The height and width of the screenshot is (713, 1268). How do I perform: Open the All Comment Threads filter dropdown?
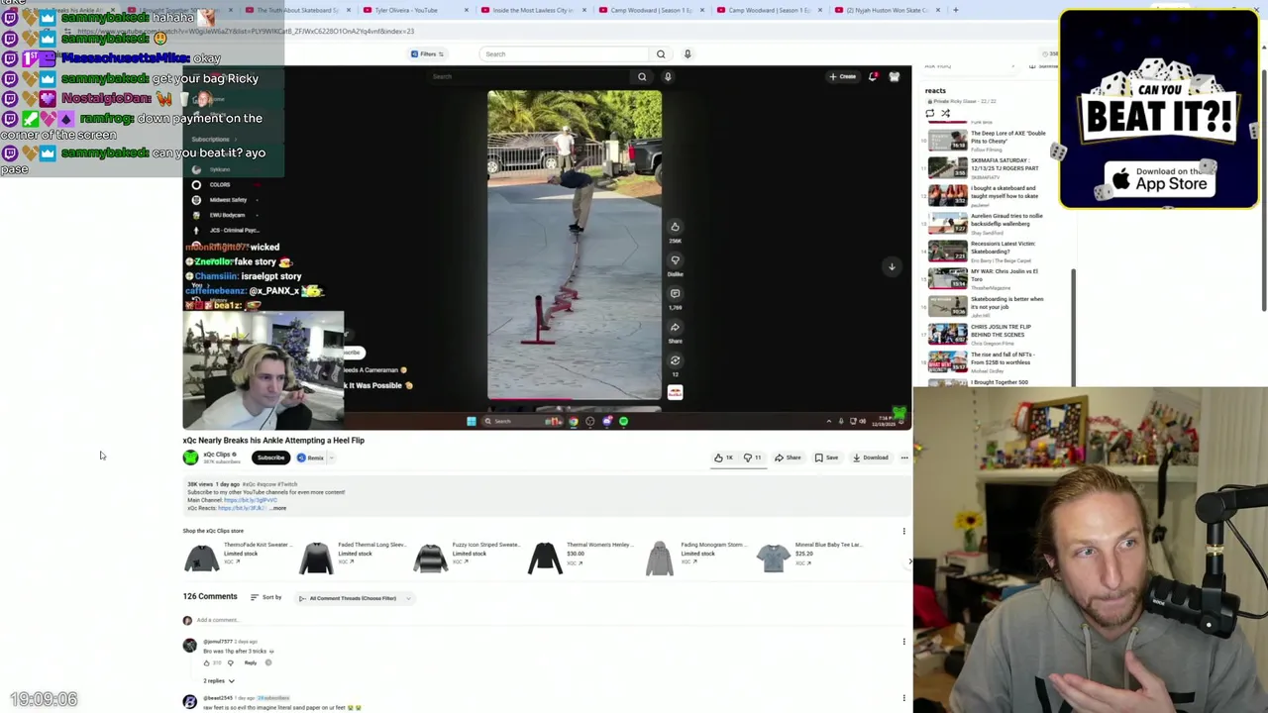pos(353,598)
